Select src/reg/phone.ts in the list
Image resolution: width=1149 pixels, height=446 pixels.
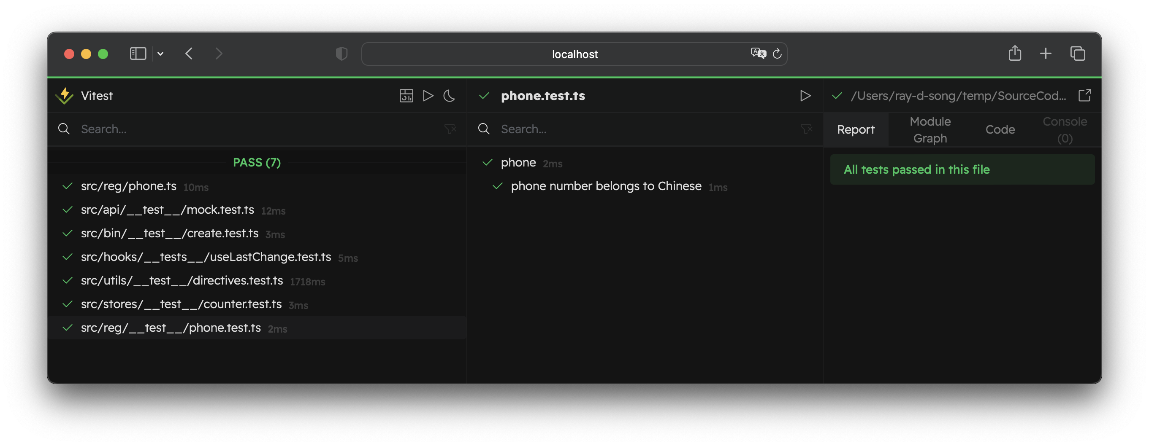pos(257,186)
